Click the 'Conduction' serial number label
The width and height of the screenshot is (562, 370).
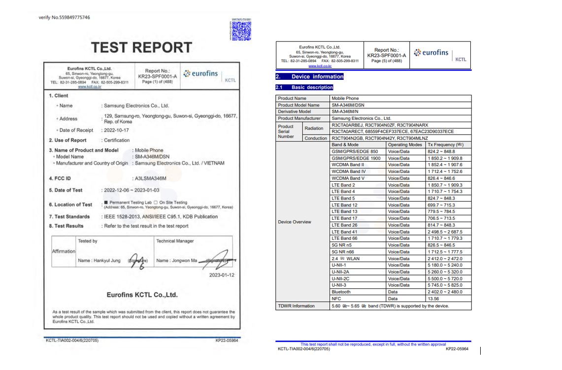coord(316,138)
